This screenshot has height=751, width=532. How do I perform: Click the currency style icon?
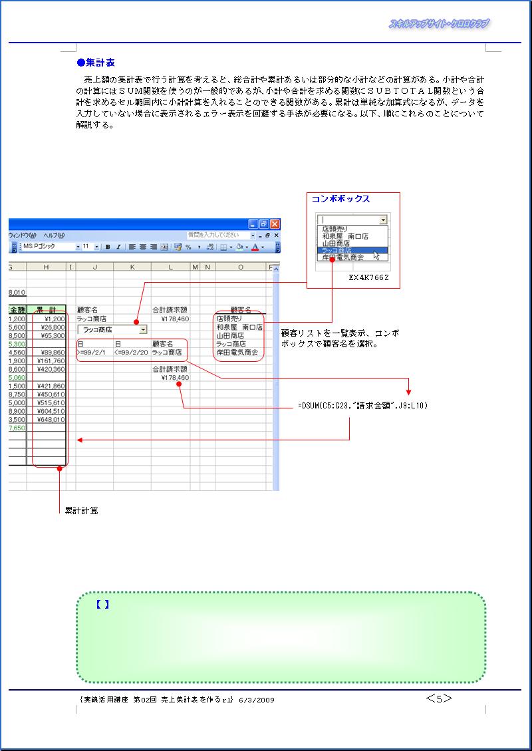pos(178,247)
